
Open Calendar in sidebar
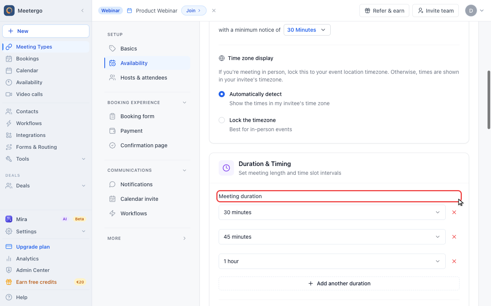tap(46, 70)
